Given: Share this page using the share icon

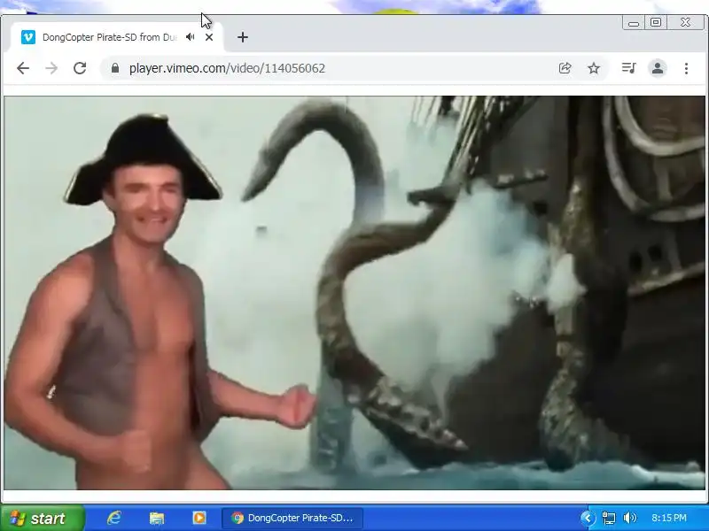Looking at the screenshot, I should [x=565, y=68].
